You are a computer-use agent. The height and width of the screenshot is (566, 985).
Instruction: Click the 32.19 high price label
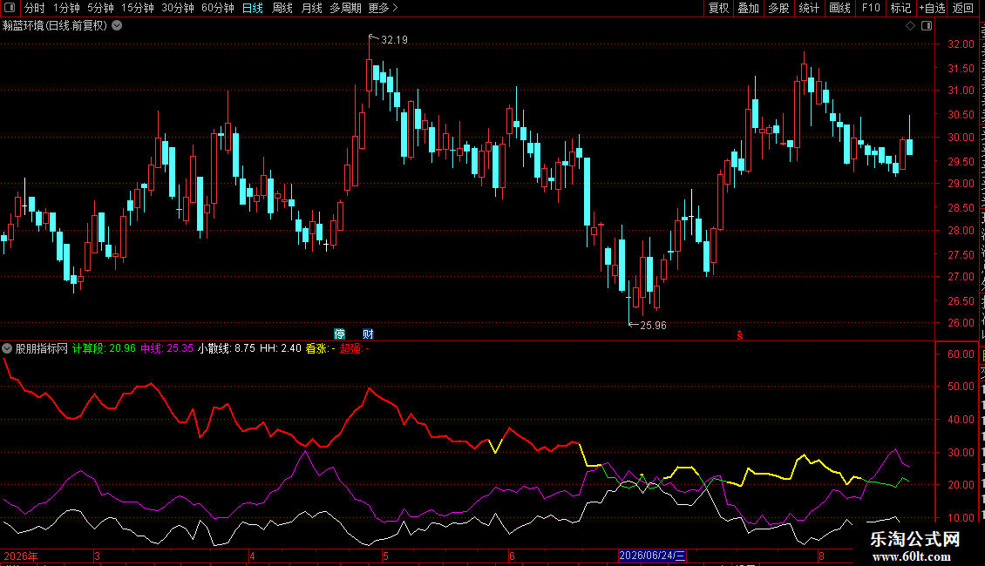(395, 39)
